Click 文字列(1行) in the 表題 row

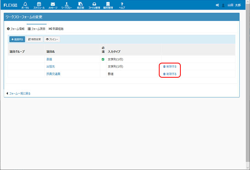115,59
